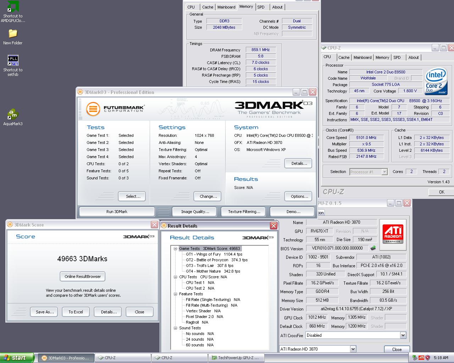Click the 3DMark03 logo in Result Details
The width and height of the screenshot is (454, 363).
(258, 238)
